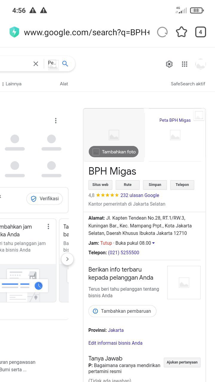
Task: Click the Tambahkan foto button
Action: tap(114, 152)
